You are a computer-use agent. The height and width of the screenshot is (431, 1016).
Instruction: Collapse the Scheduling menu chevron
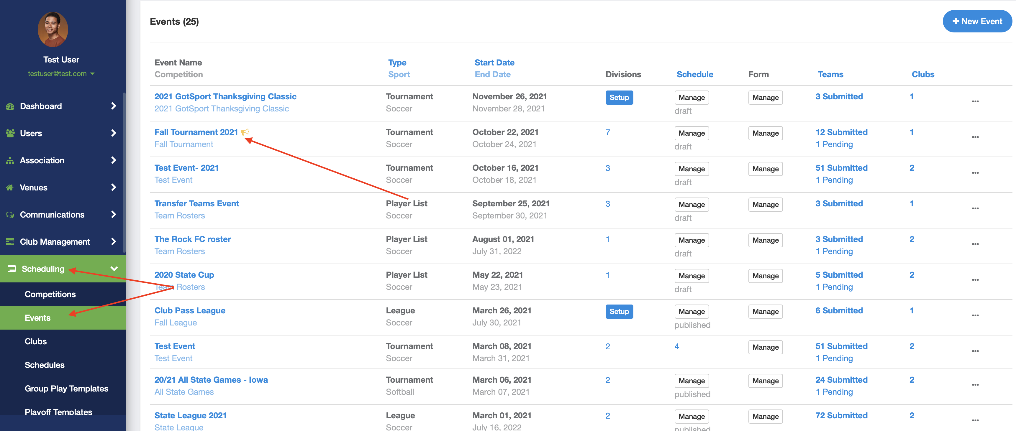click(x=114, y=269)
